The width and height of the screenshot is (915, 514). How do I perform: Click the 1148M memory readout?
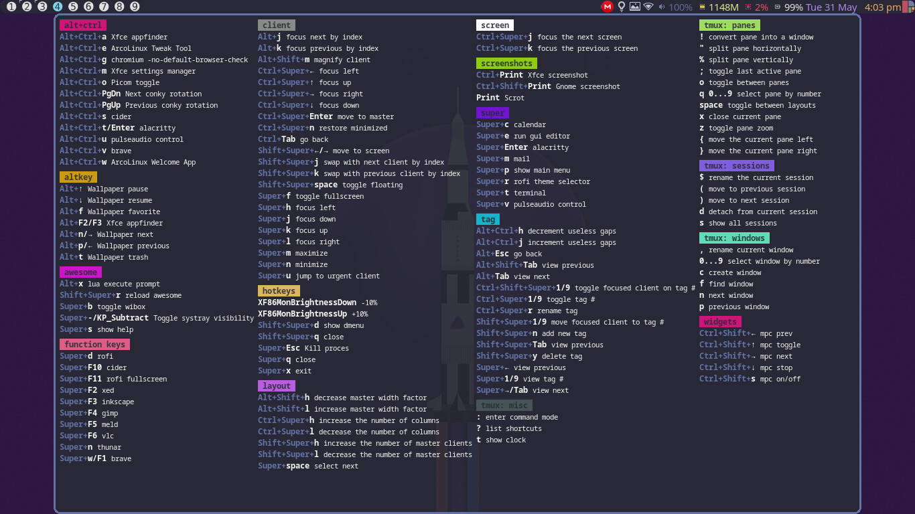click(723, 7)
